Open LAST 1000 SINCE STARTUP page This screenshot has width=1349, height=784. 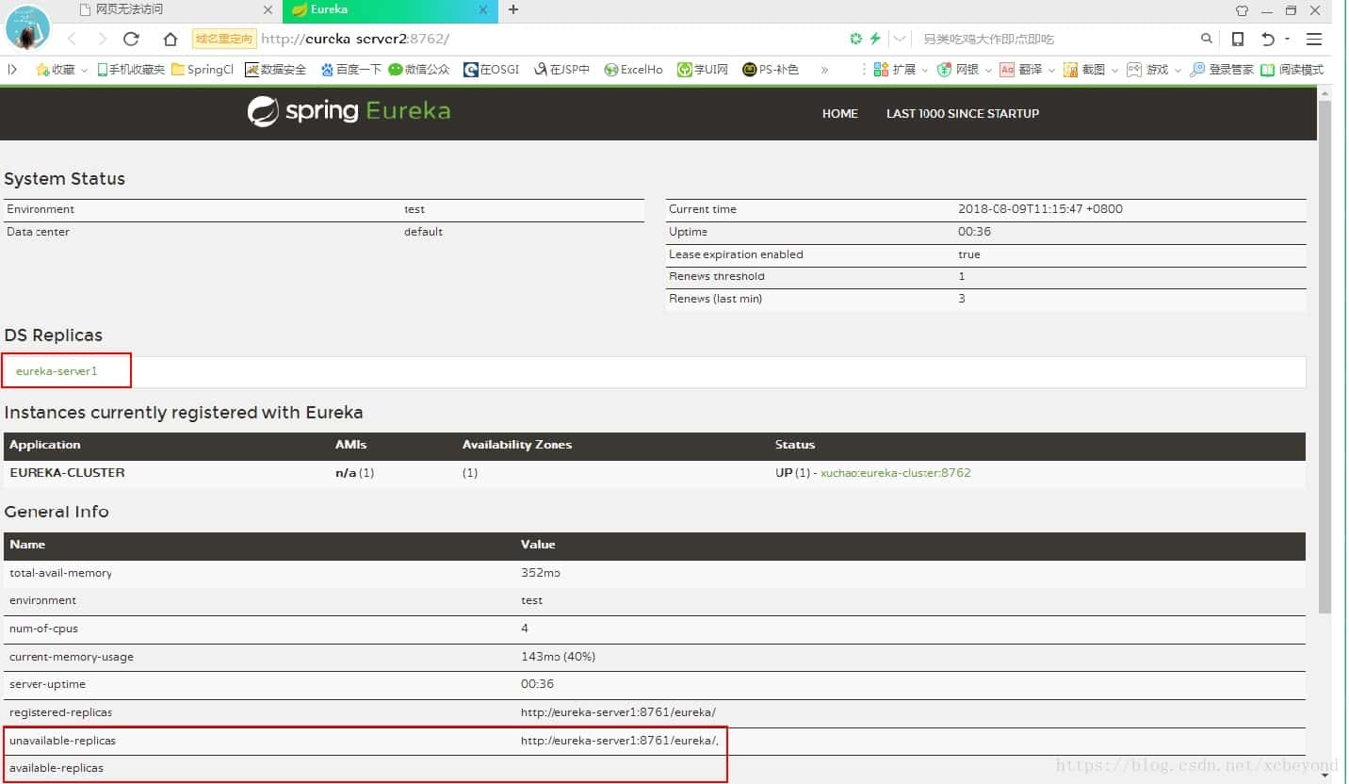962,113
